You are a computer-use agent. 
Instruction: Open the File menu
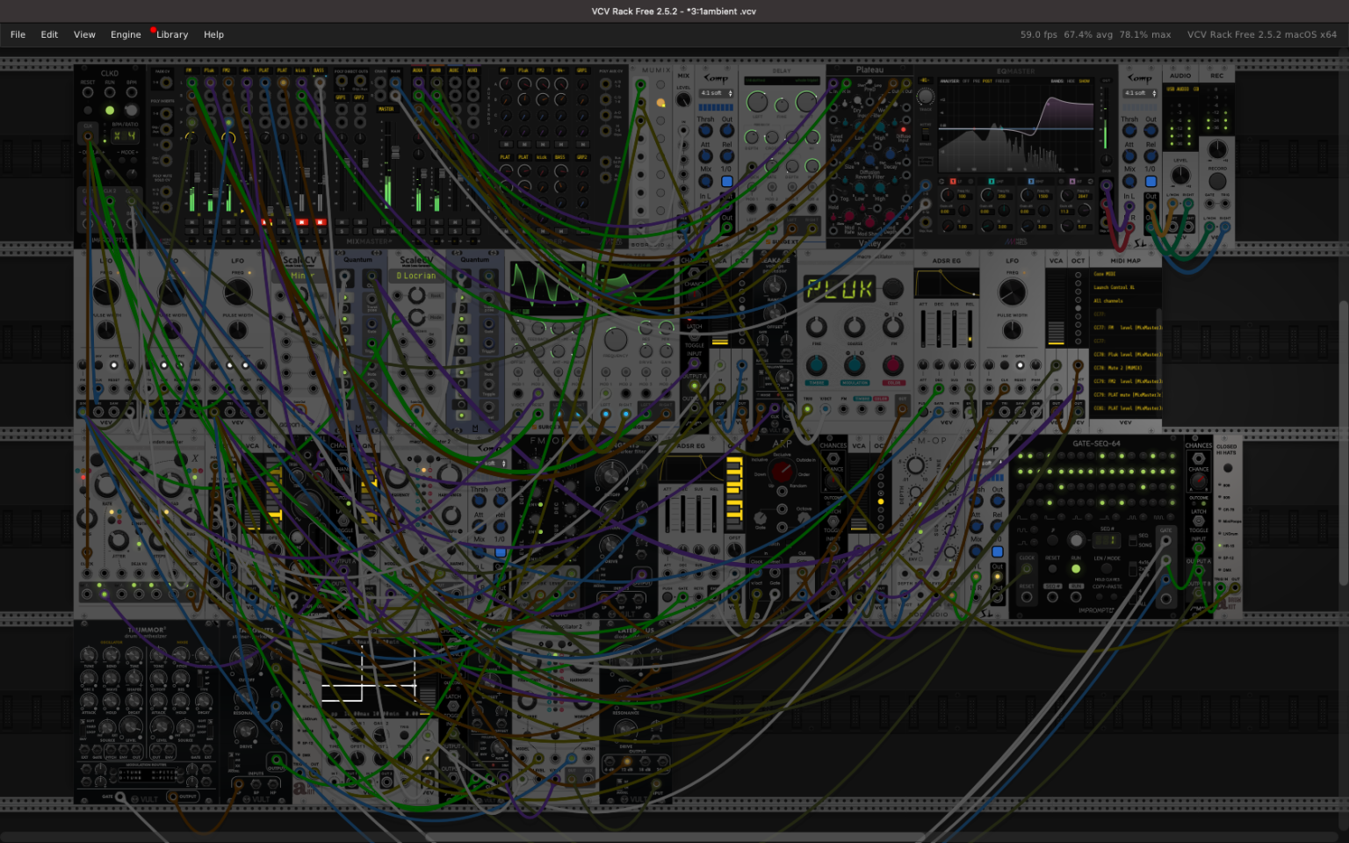18,34
